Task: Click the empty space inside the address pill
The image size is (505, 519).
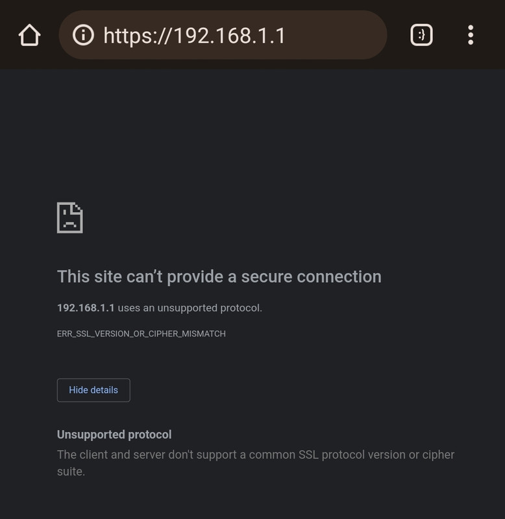Action: coord(338,35)
